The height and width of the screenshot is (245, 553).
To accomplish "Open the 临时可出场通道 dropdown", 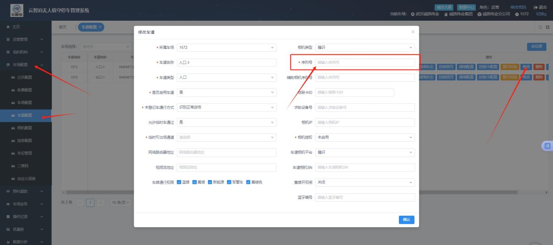I will 227,137.
